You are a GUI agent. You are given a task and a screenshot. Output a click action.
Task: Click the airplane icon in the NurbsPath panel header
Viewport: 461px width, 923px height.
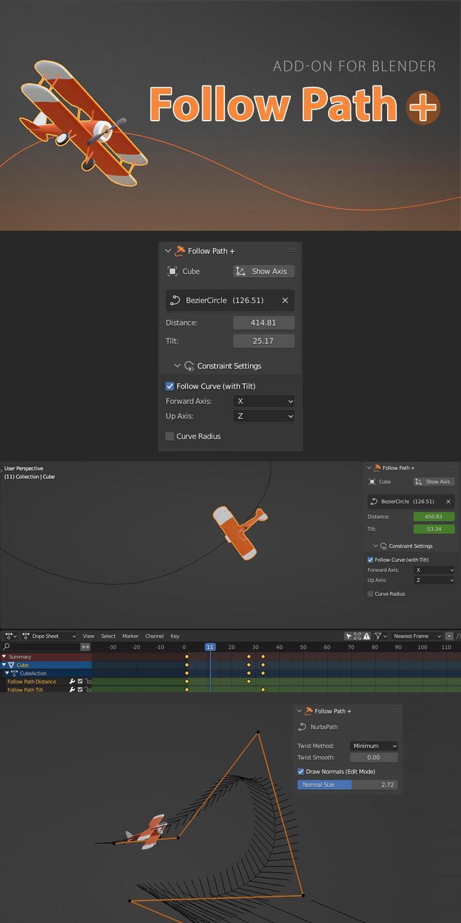(309, 711)
